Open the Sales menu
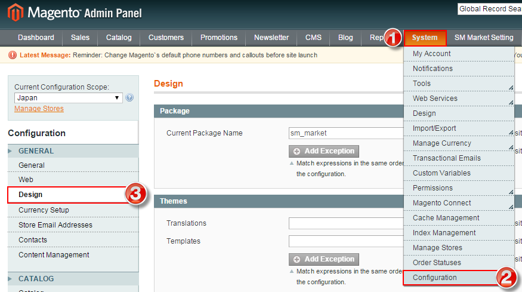The width and height of the screenshot is (522, 292). coord(80,38)
